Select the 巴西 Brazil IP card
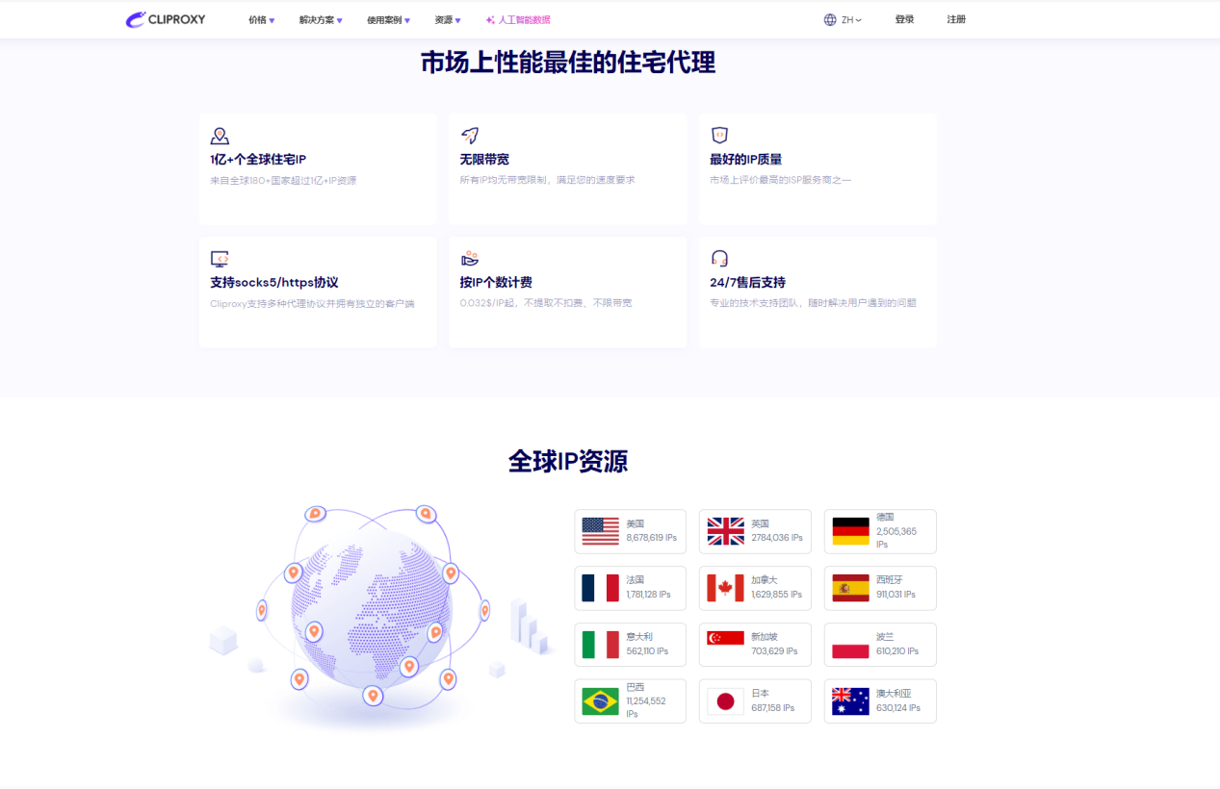Viewport: 1220px width, 789px height. [x=630, y=701]
